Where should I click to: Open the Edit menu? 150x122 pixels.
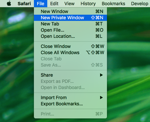click(x=54, y=4)
